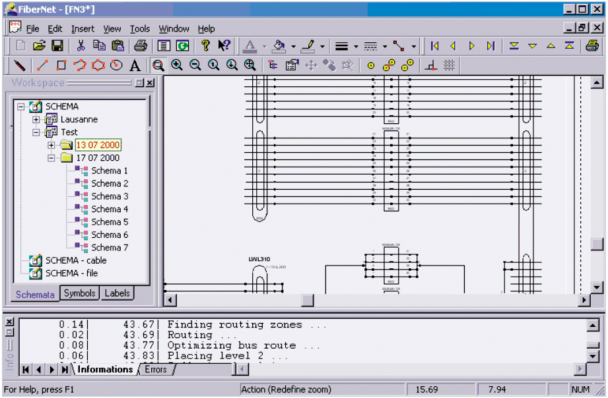The height and width of the screenshot is (398, 608).
Task: Open the line width dropdown arrow
Action: click(356, 47)
